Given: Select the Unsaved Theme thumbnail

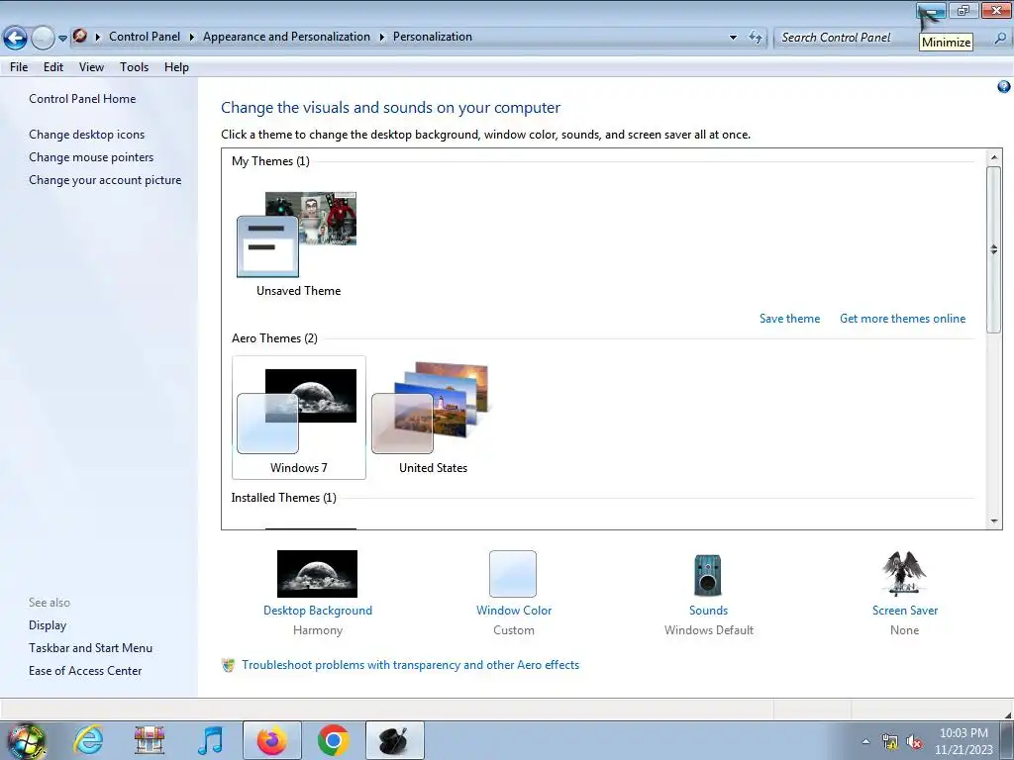Looking at the screenshot, I should point(297,235).
